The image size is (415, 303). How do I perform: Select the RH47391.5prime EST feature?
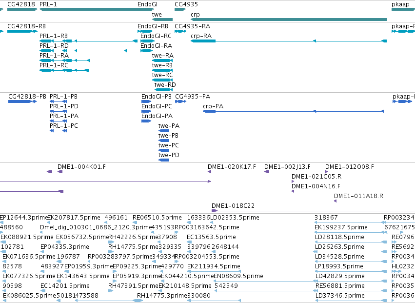[x=111, y=291]
